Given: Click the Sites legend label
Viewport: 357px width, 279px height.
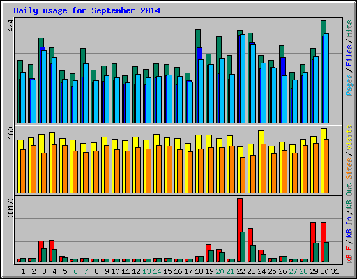Looking at the screenshot, I should [349, 169].
